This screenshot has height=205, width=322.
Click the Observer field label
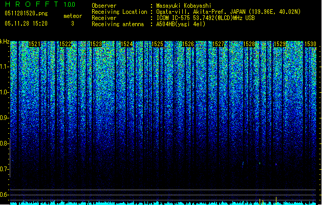pos(104,6)
